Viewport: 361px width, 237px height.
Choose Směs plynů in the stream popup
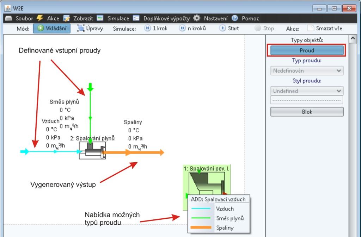230,218
